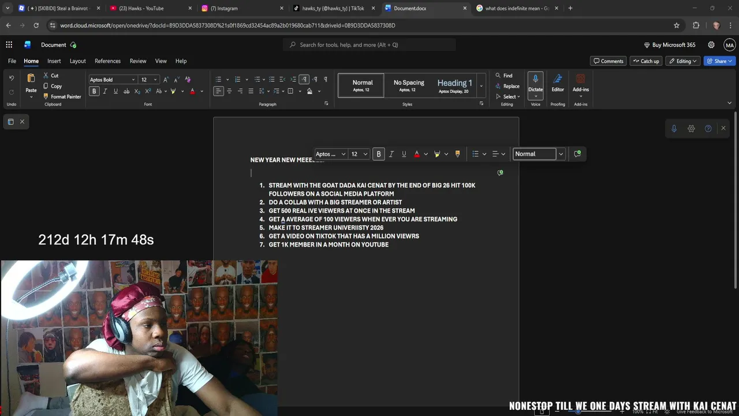
Task: Click the ribbon red font color button
Action: pos(192,91)
